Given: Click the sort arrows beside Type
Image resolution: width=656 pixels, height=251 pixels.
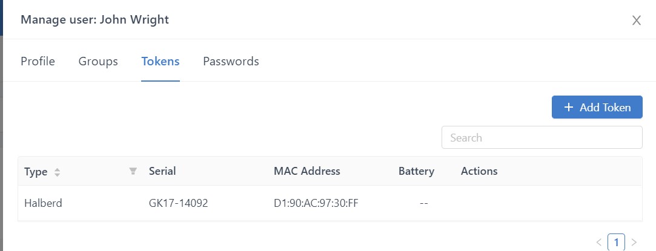Looking at the screenshot, I should pyautogui.click(x=58, y=172).
